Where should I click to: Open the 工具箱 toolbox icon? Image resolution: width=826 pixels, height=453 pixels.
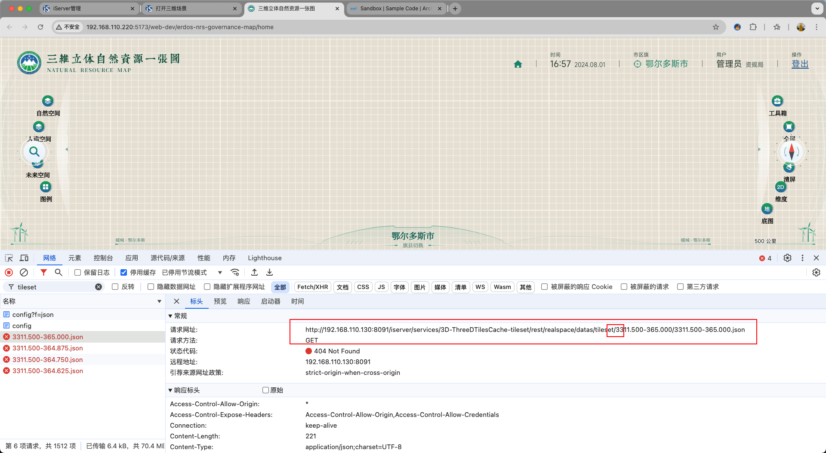[x=777, y=101]
